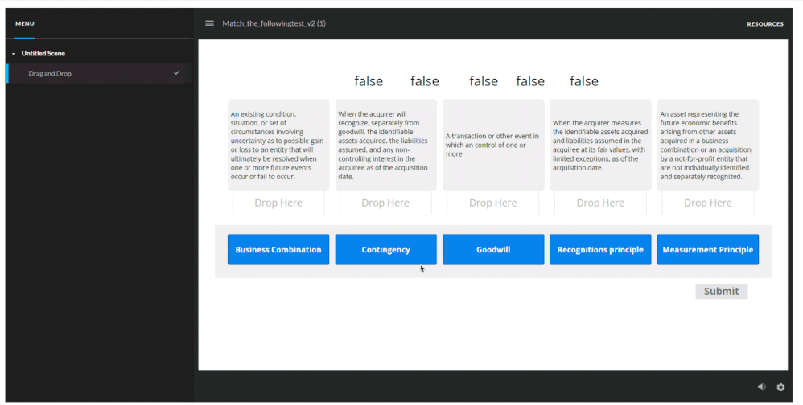The height and width of the screenshot is (405, 803).
Task: Click Drop Here under acquirer measures card
Action: point(600,203)
